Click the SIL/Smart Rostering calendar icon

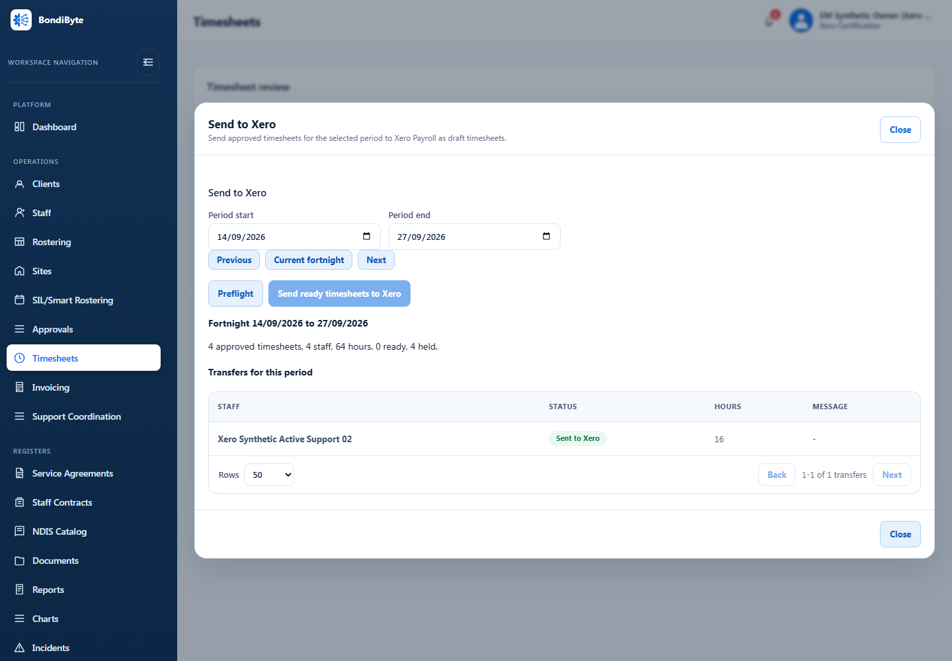click(20, 300)
